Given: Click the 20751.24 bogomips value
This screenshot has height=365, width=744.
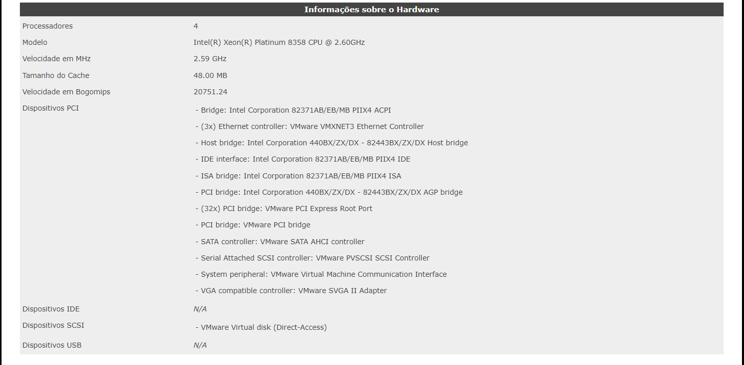Looking at the screenshot, I should pos(210,92).
